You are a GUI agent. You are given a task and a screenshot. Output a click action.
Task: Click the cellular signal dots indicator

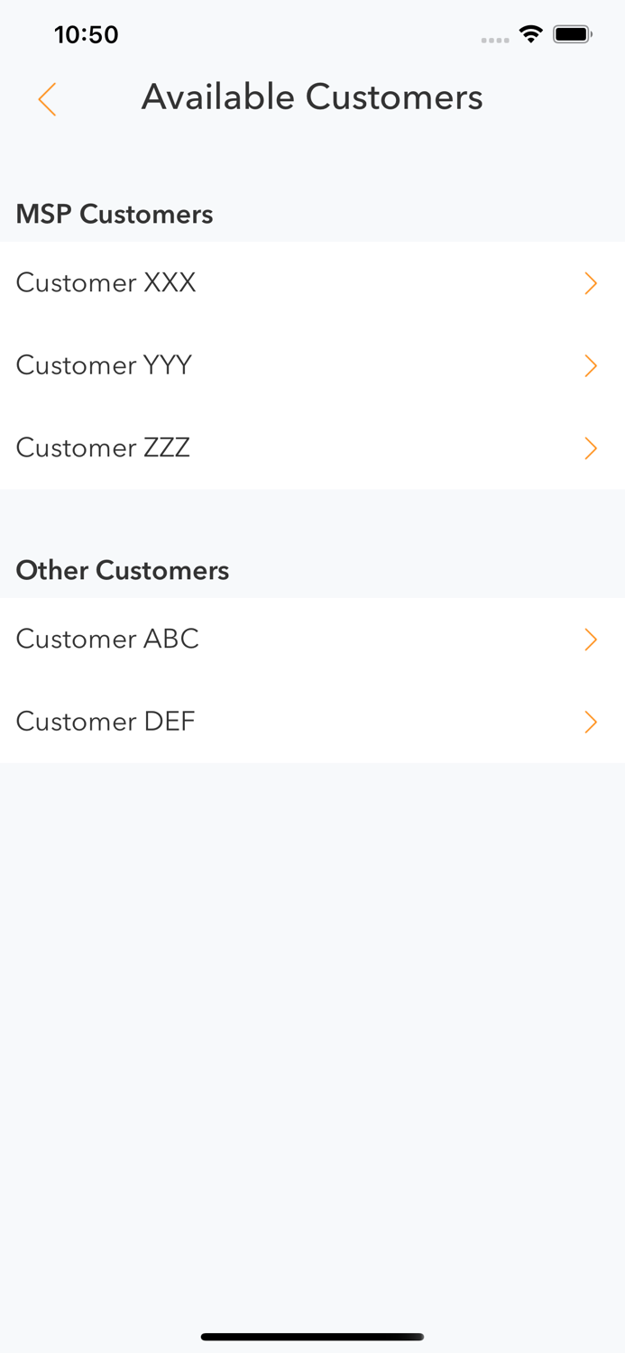click(496, 40)
